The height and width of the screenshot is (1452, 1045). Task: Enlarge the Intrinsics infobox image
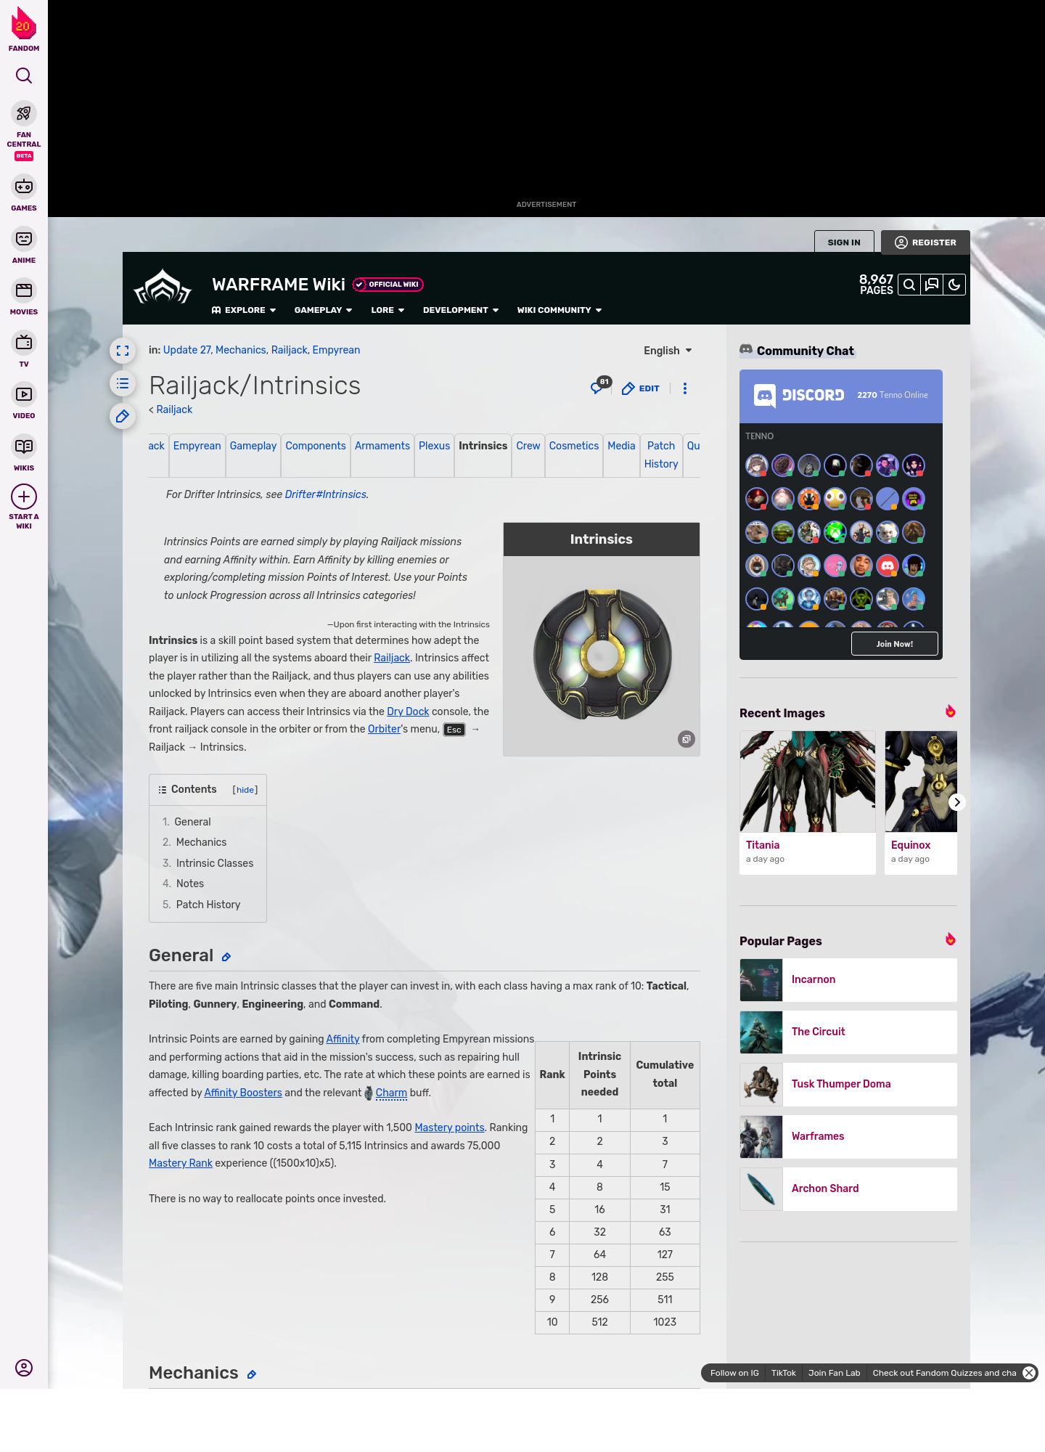coord(687,739)
